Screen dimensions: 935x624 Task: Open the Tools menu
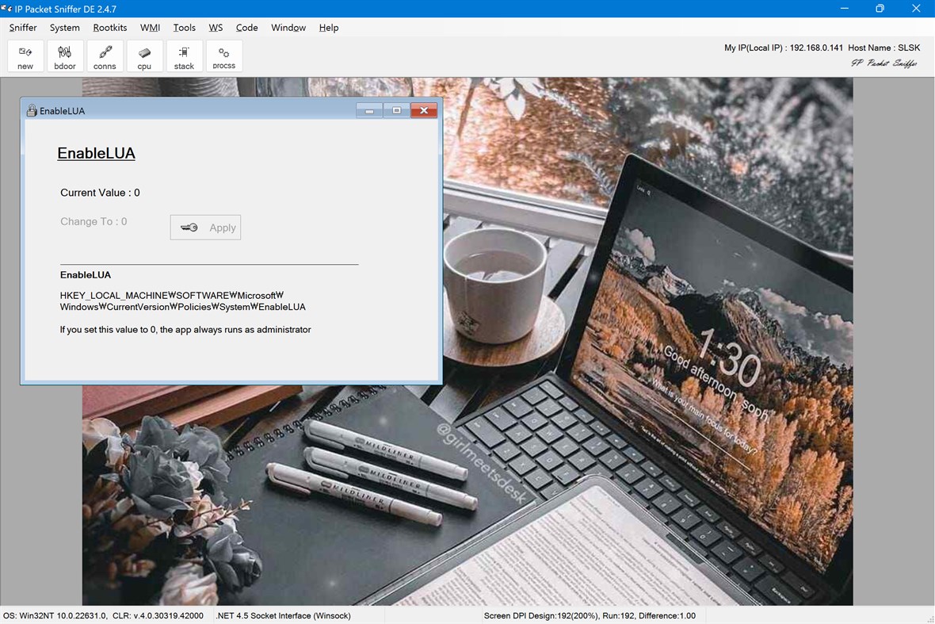point(184,28)
